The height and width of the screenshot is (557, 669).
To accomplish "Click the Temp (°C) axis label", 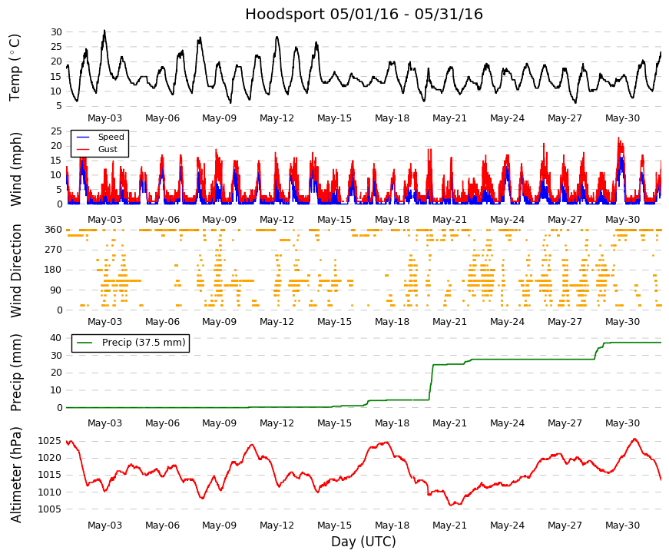I will (x=15, y=68).
